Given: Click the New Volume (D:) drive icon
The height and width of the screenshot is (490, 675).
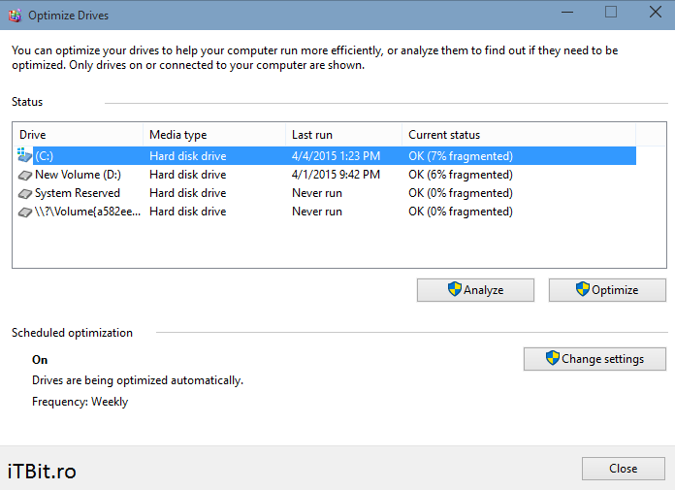Looking at the screenshot, I should (25, 175).
